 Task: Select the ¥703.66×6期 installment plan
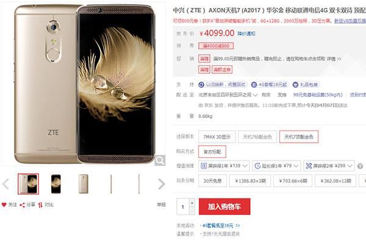pos(293,181)
